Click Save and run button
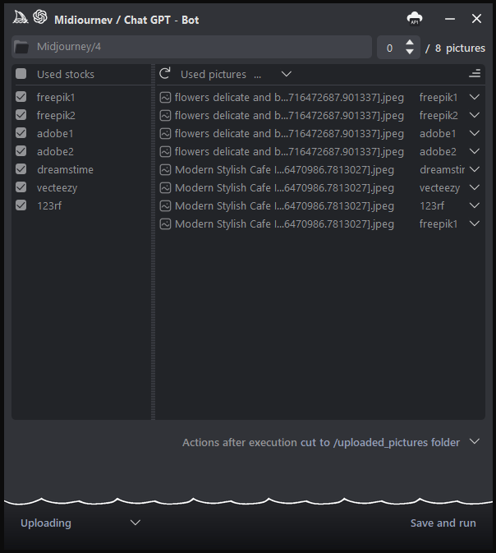Image resolution: width=496 pixels, height=553 pixels. click(x=443, y=523)
